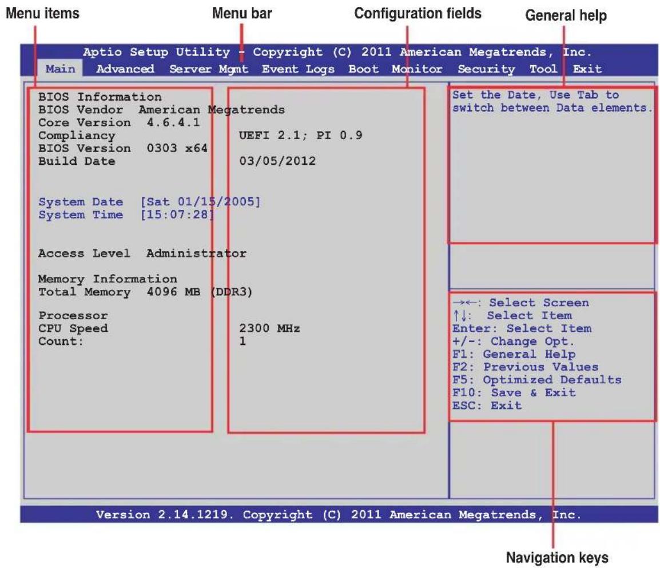This screenshot has width=660, height=568.
Task: Click the CPU Speed label
Action: 73,329
